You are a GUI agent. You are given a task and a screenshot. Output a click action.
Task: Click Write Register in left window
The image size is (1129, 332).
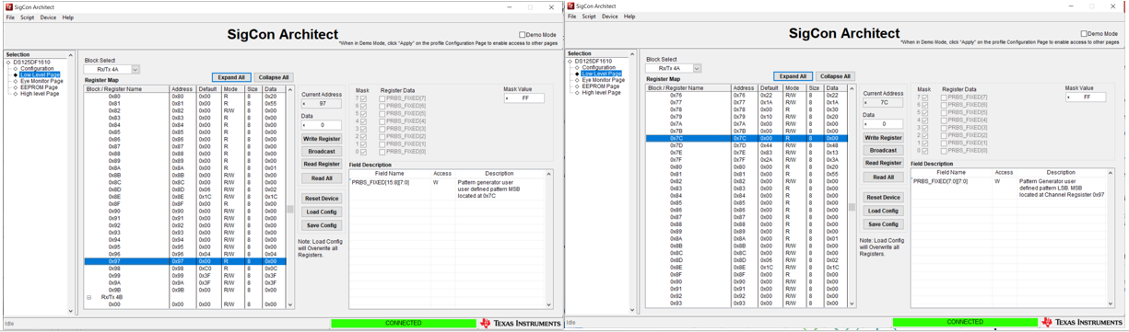[x=322, y=139]
